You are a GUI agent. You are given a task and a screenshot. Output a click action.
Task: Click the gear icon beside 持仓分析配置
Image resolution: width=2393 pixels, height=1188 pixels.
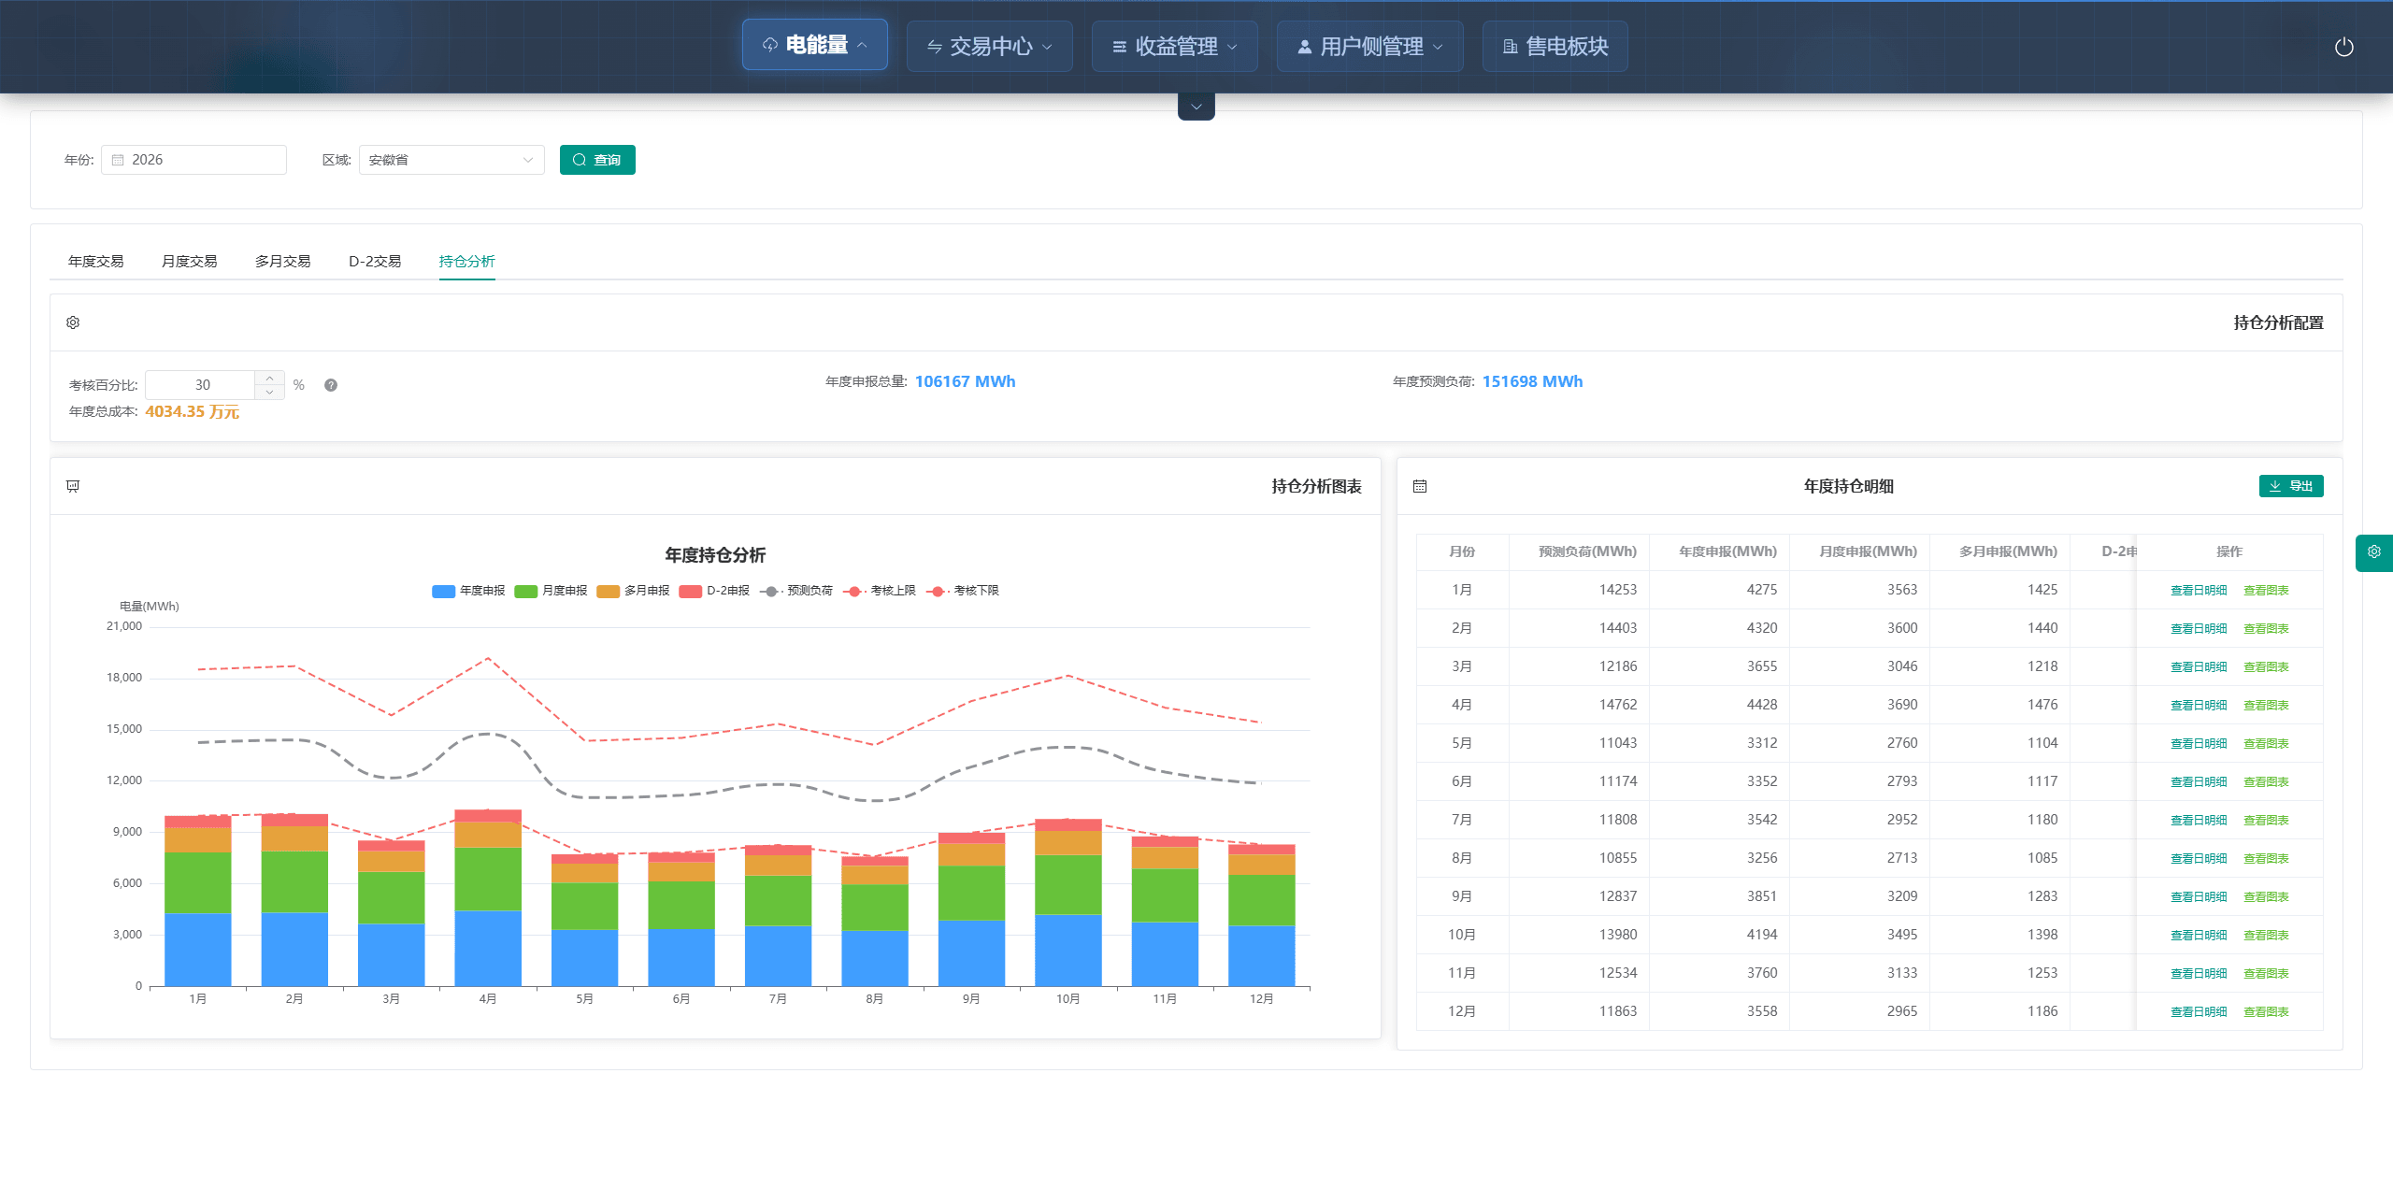point(73,322)
